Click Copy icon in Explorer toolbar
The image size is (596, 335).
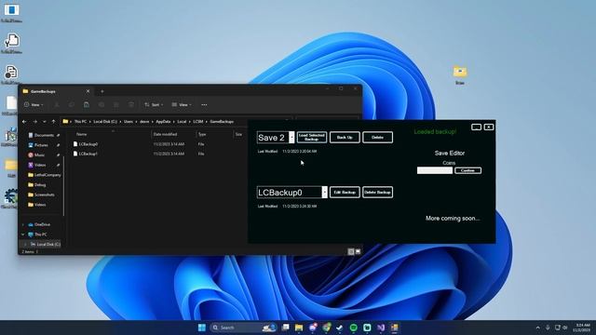pyautogui.click(x=71, y=105)
